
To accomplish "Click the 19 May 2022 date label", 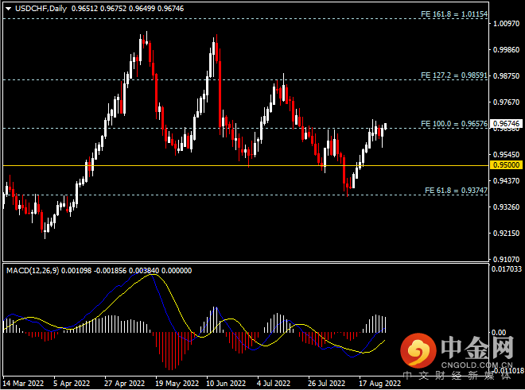I will point(177,384).
